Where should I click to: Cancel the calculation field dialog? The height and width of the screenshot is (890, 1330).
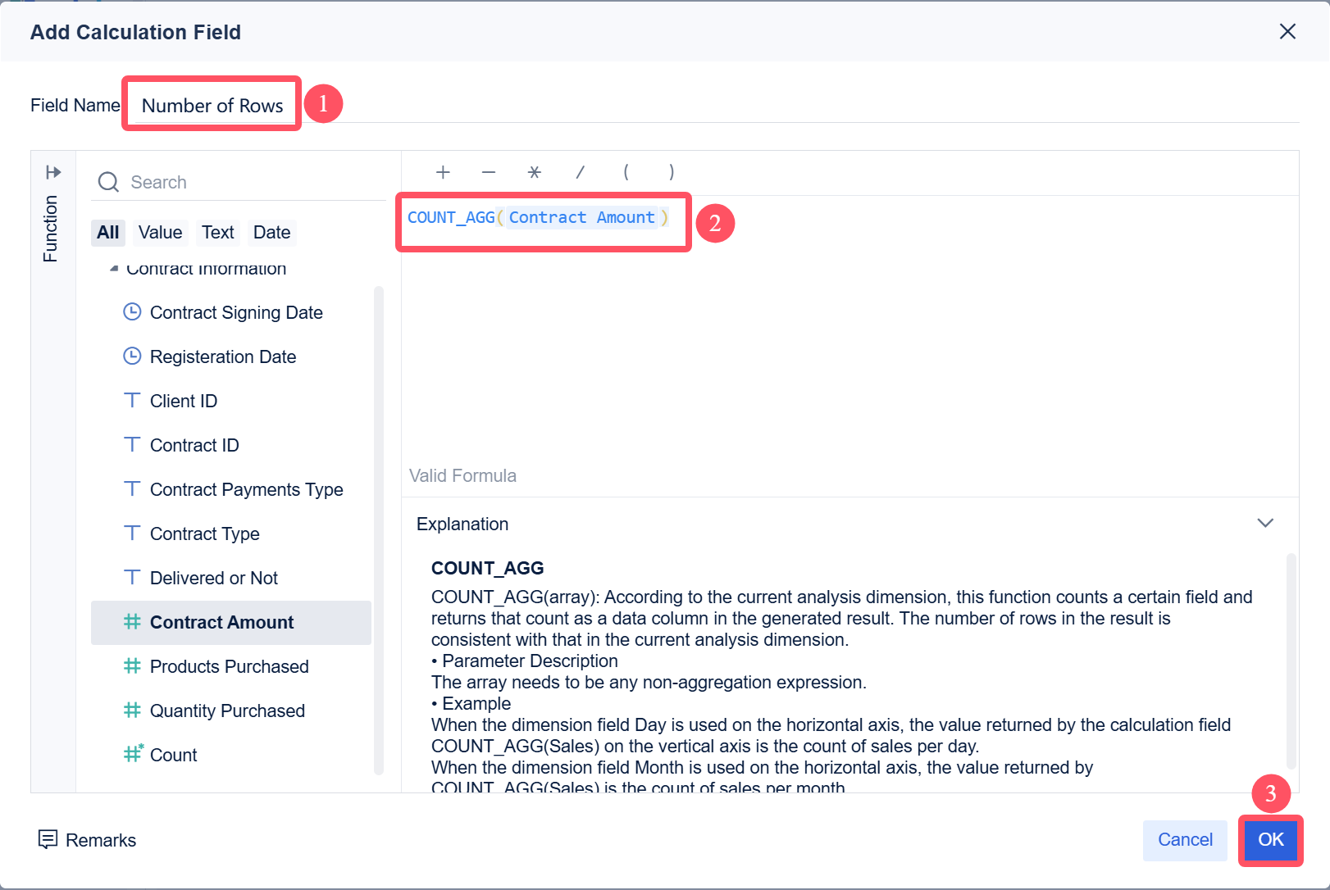click(1185, 840)
